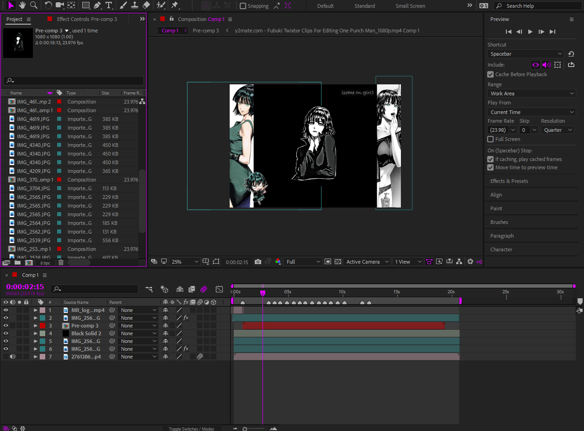Screen dimensions: 584x431
Task: Select the Rotation tool
Action: tap(48, 5)
